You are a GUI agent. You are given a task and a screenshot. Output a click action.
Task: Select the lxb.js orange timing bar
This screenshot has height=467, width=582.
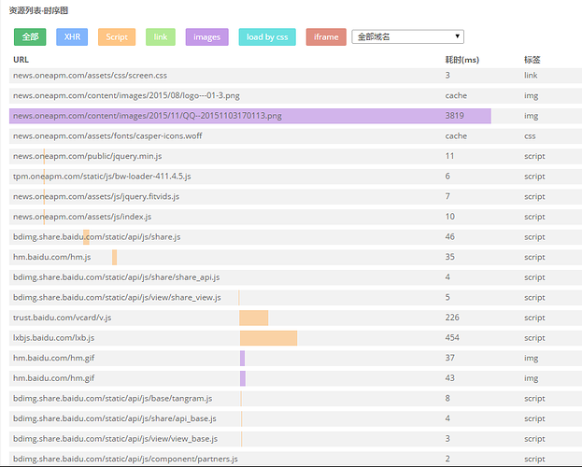coord(268,338)
